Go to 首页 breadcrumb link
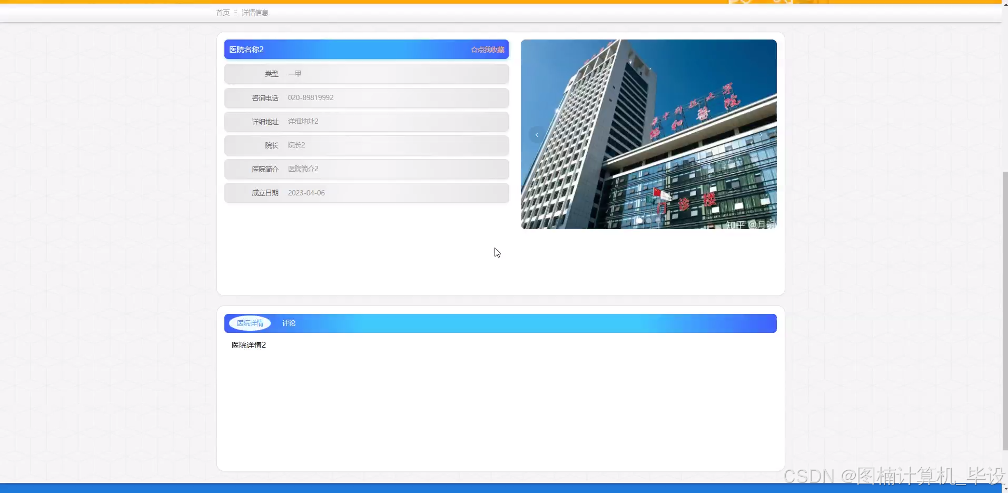This screenshot has width=1008, height=493. pyautogui.click(x=223, y=13)
